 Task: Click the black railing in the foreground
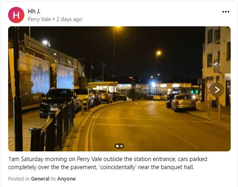[x=52, y=125]
